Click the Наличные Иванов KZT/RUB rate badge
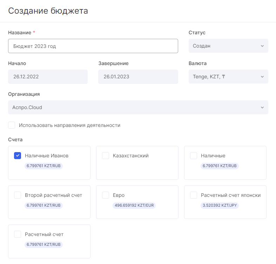The width and height of the screenshot is (276, 264). point(43,166)
